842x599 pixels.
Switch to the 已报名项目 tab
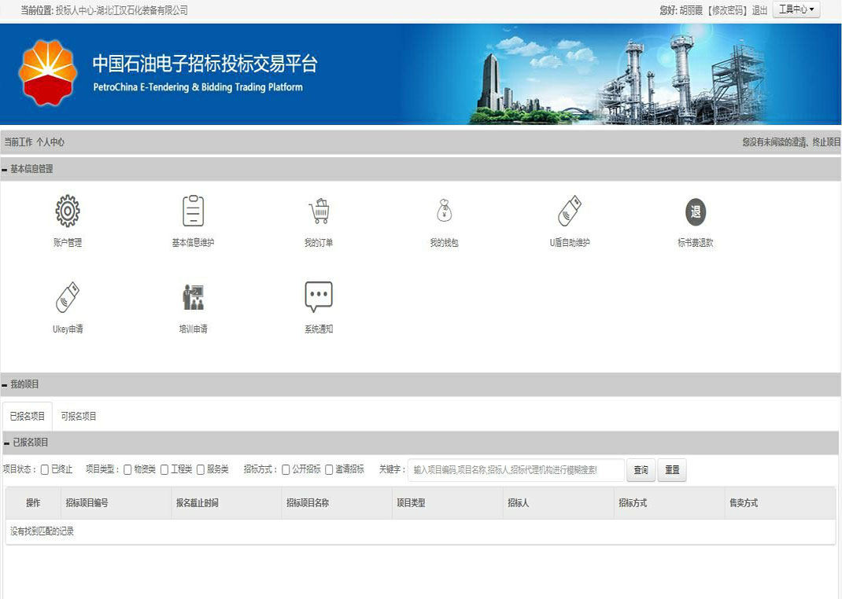pyautogui.click(x=28, y=416)
